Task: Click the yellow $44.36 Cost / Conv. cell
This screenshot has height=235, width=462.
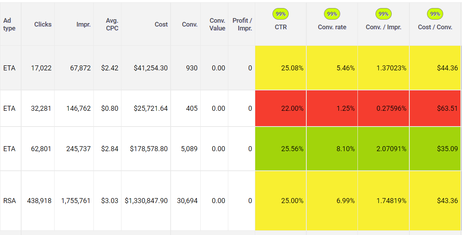Action: 435,68
